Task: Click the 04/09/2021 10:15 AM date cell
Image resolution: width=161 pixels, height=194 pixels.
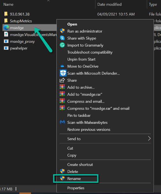Action: coord(116,14)
